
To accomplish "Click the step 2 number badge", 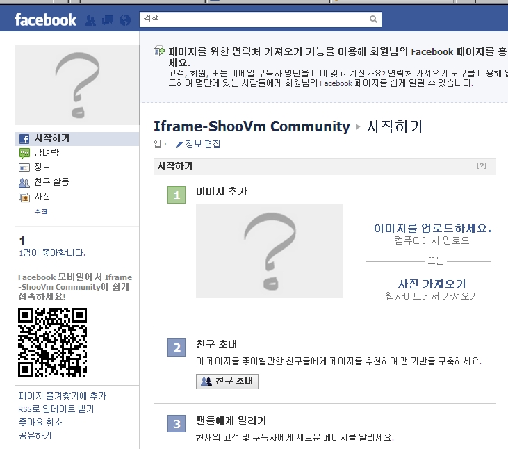I will pyautogui.click(x=177, y=348).
